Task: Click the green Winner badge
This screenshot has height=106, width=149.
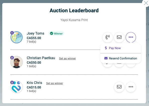Action: [x=56, y=34]
